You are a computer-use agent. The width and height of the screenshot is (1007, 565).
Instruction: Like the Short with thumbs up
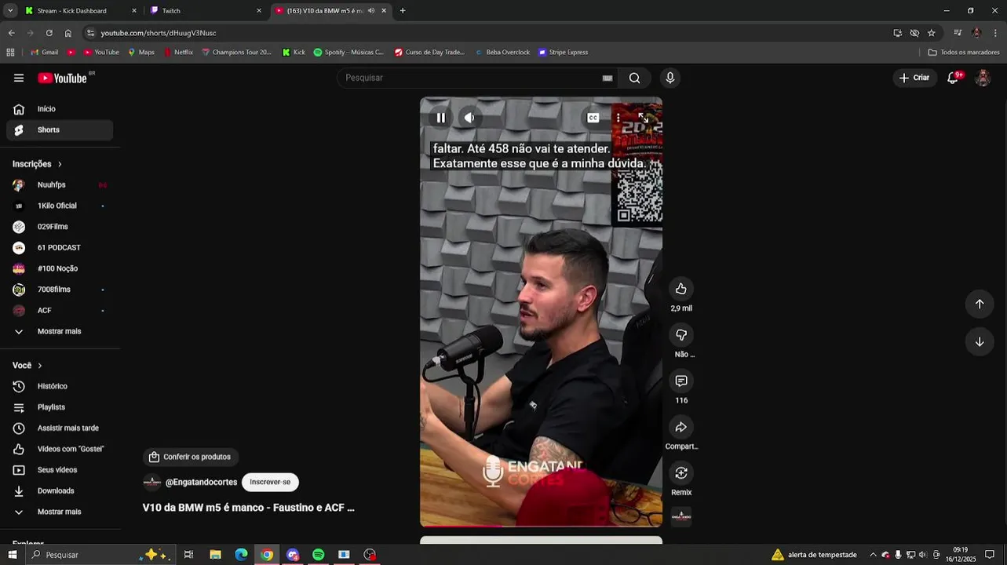[x=681, y=289]
